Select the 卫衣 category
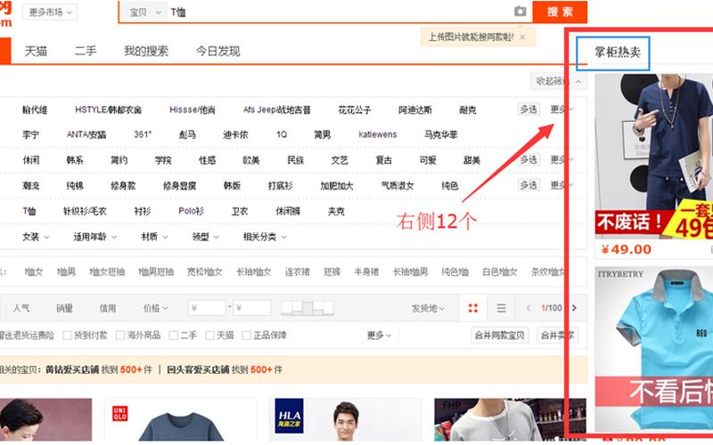This screenshot has height=445, width=713. click(x=240, y=211)
